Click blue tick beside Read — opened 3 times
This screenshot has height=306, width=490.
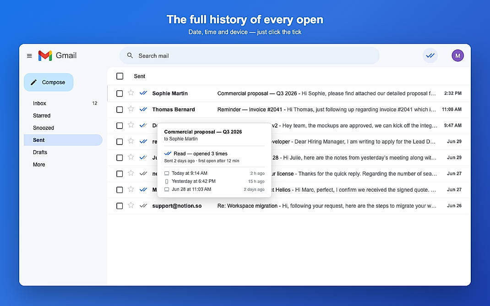pos(168,153)
